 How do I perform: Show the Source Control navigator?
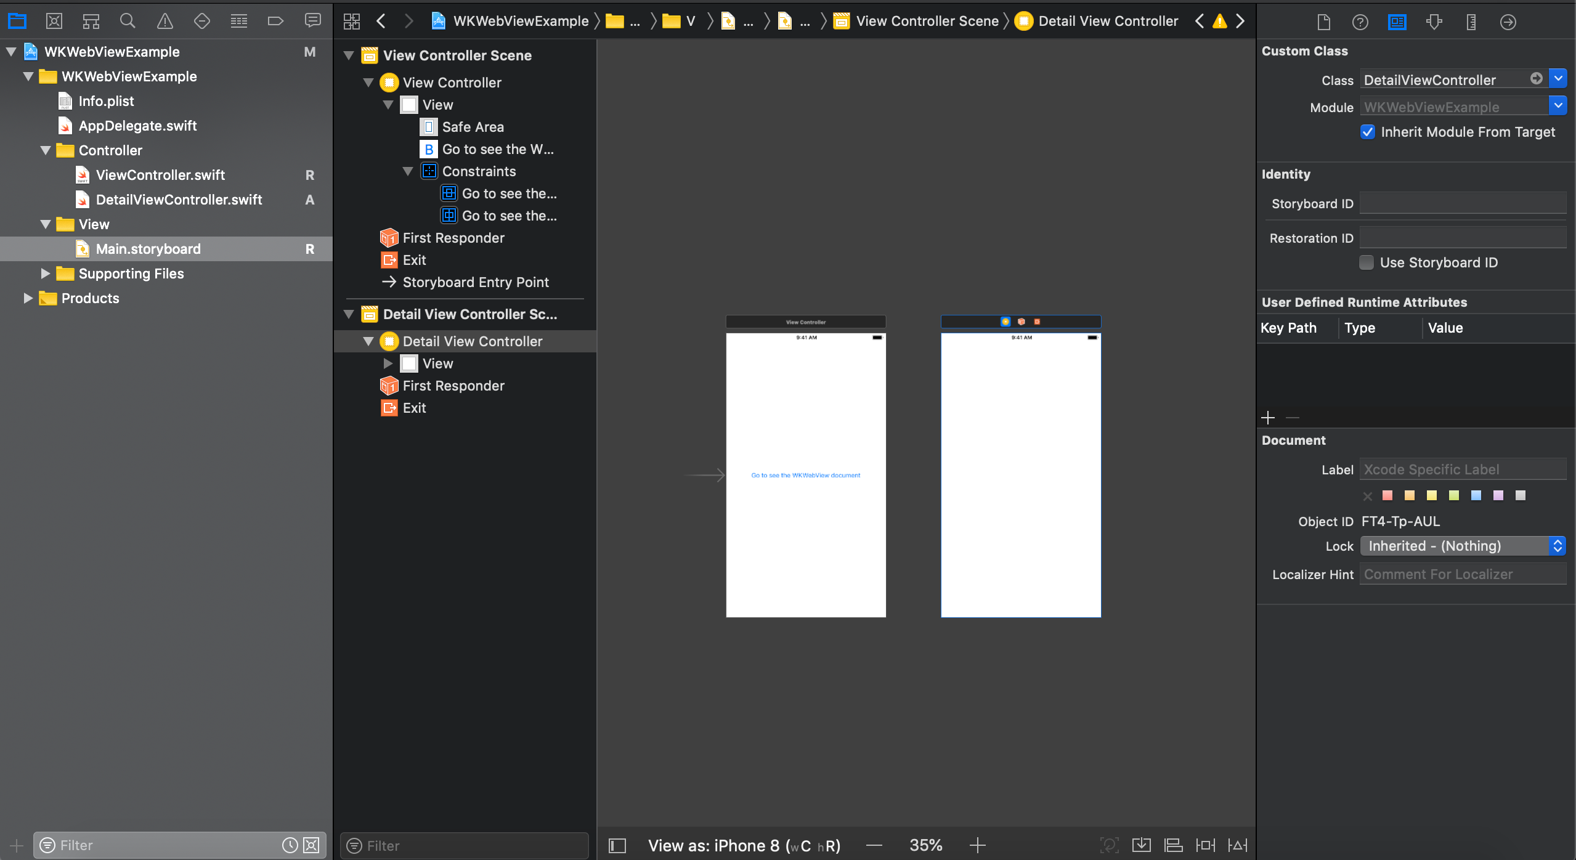[54, 22]
